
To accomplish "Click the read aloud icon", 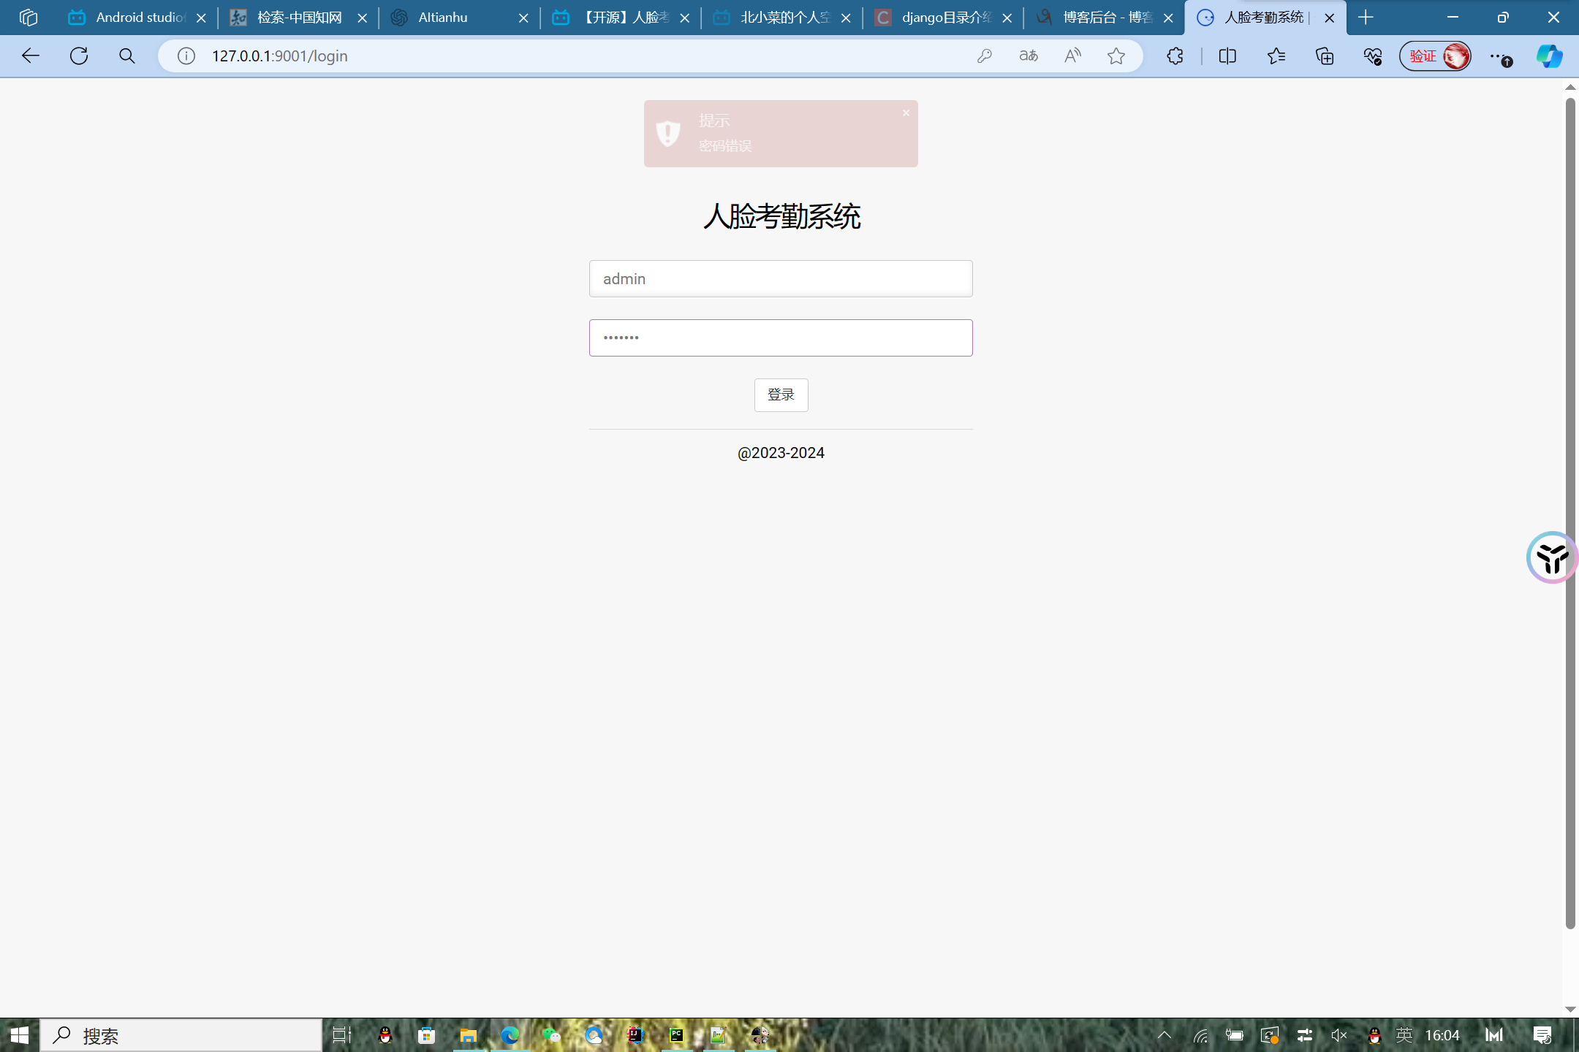I will 1072,56.
